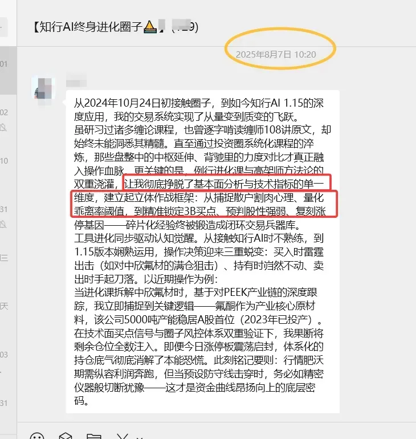
Task: Open the chat entry with time ending 02
Action: [x=9, y=119]
